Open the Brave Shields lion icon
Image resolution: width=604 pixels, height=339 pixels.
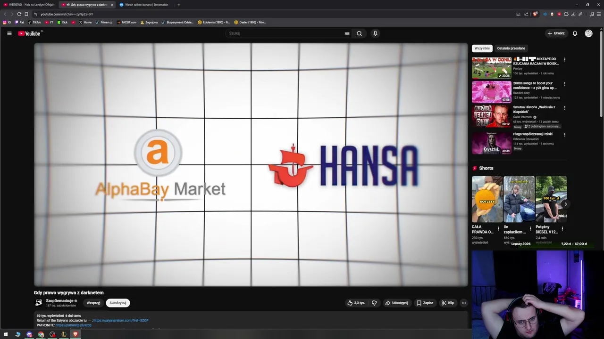click(535, 14)
